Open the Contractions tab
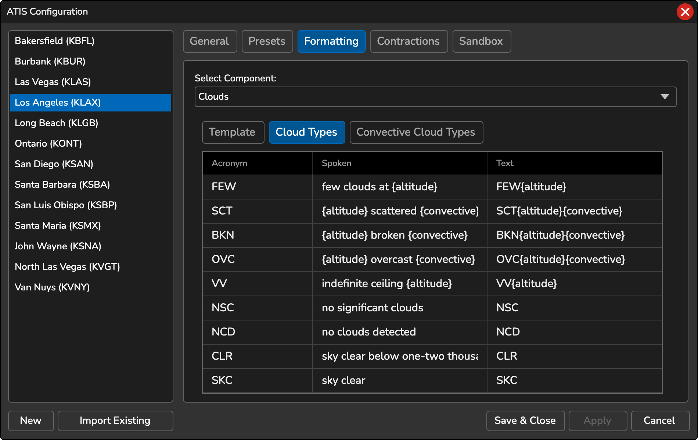This screenshot has width=698, height=440. 409,41
